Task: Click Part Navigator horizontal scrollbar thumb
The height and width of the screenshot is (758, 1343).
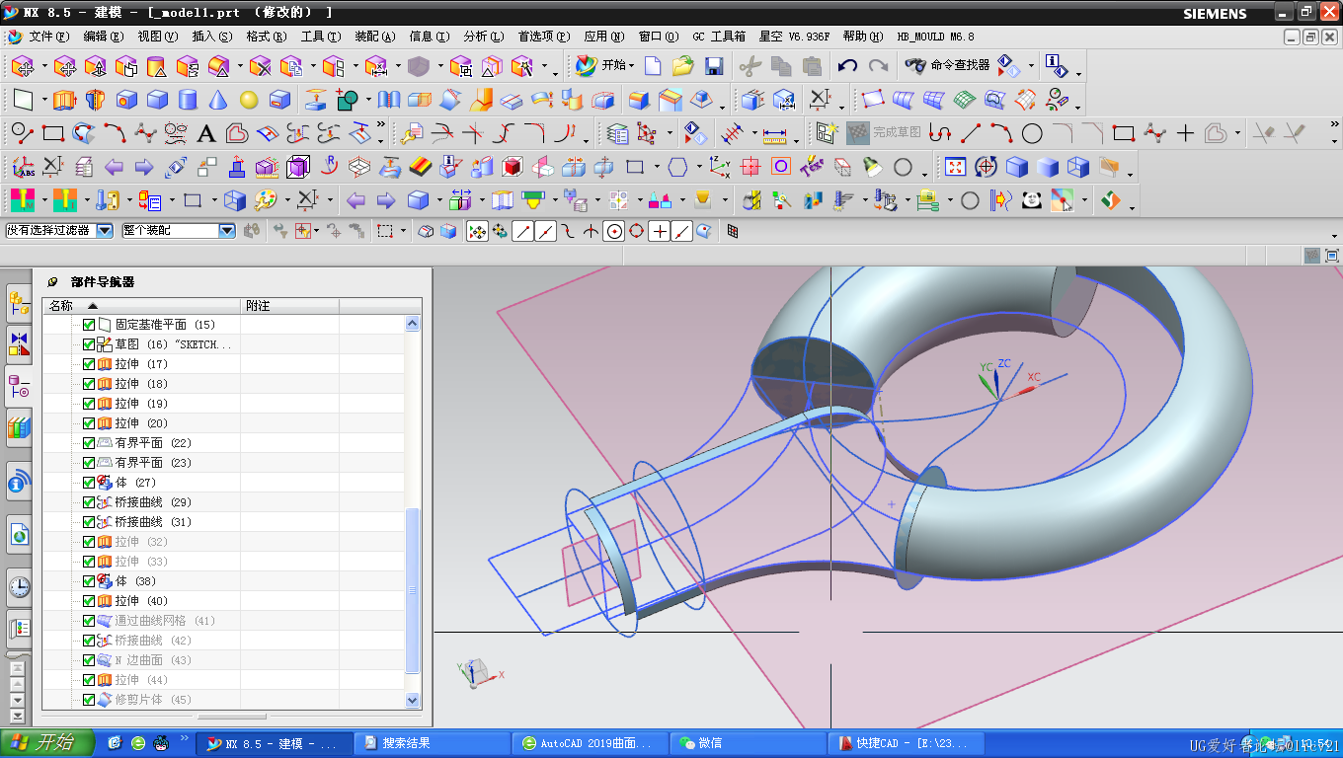Action: point(231,717)
